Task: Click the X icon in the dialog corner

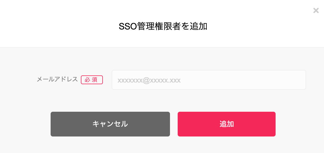Action: coord(316,10)
